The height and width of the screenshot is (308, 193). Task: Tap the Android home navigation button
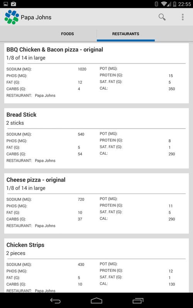[96, 301]
